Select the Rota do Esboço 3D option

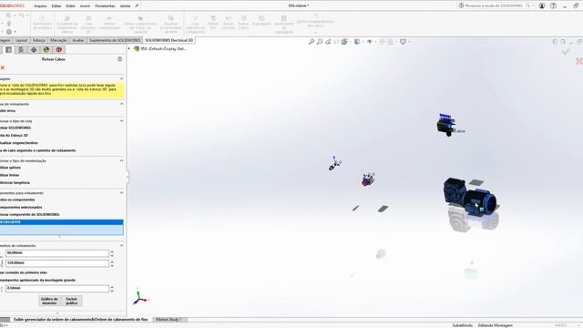coord(15,136)
